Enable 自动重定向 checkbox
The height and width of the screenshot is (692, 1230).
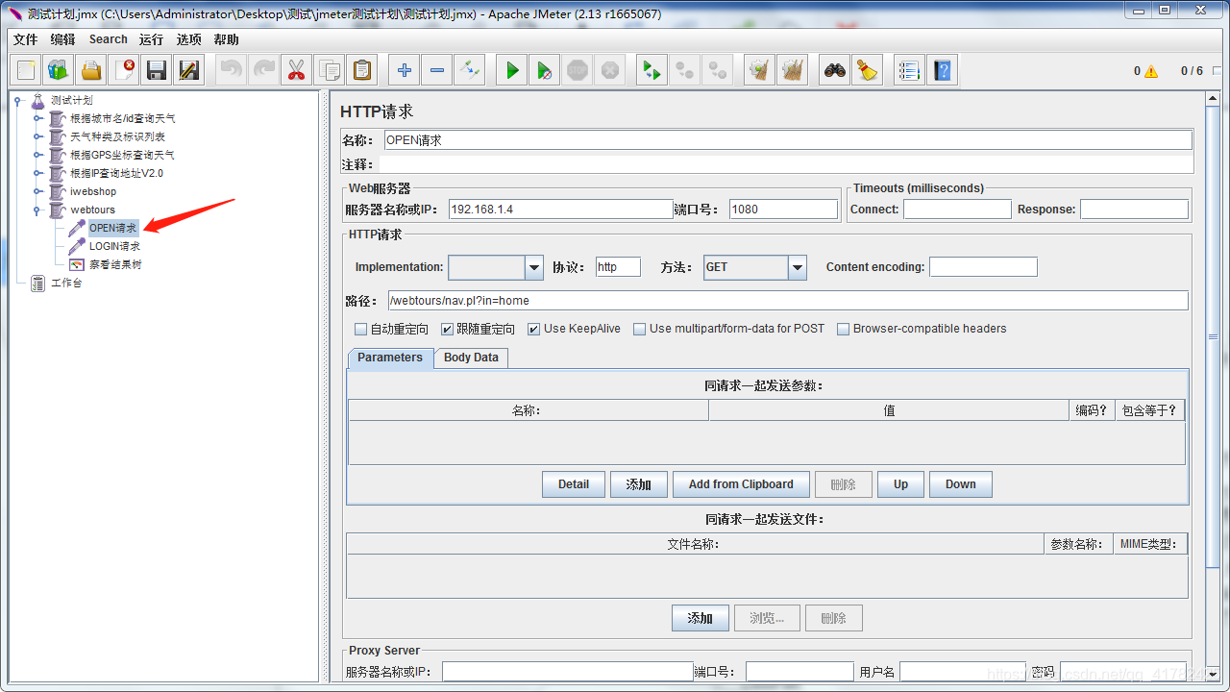pyautogui.click(x=361, y=329)
